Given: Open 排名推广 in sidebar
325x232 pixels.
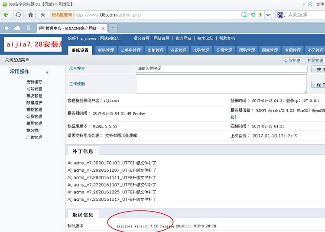Looking at the screenshot, I should [x=34, y=131].
